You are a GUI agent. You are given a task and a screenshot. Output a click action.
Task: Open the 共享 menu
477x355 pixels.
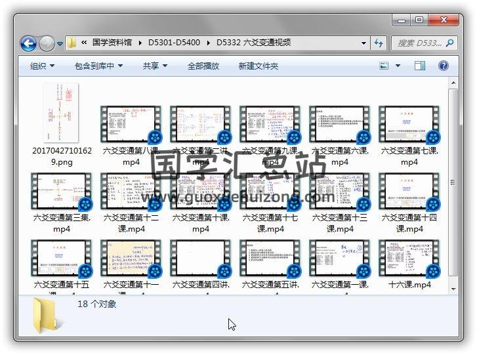pos(155,66)
